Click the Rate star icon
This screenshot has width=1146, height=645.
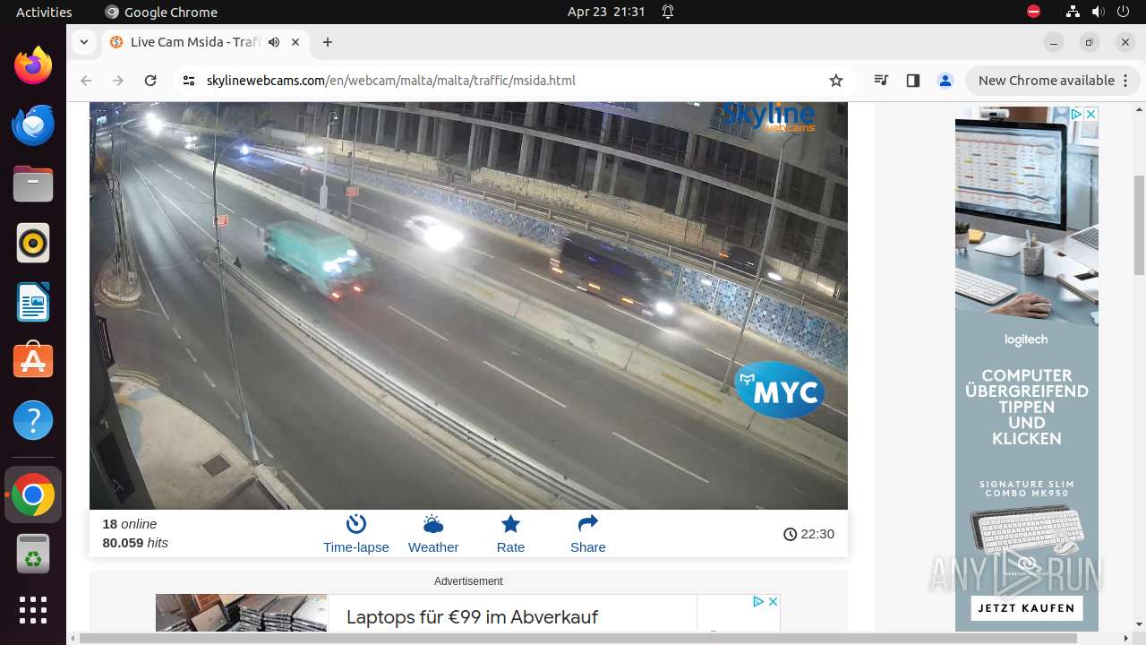pos(510,524)
